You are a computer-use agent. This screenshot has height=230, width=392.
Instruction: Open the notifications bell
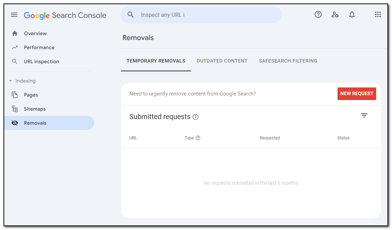[x=352, y=14]
